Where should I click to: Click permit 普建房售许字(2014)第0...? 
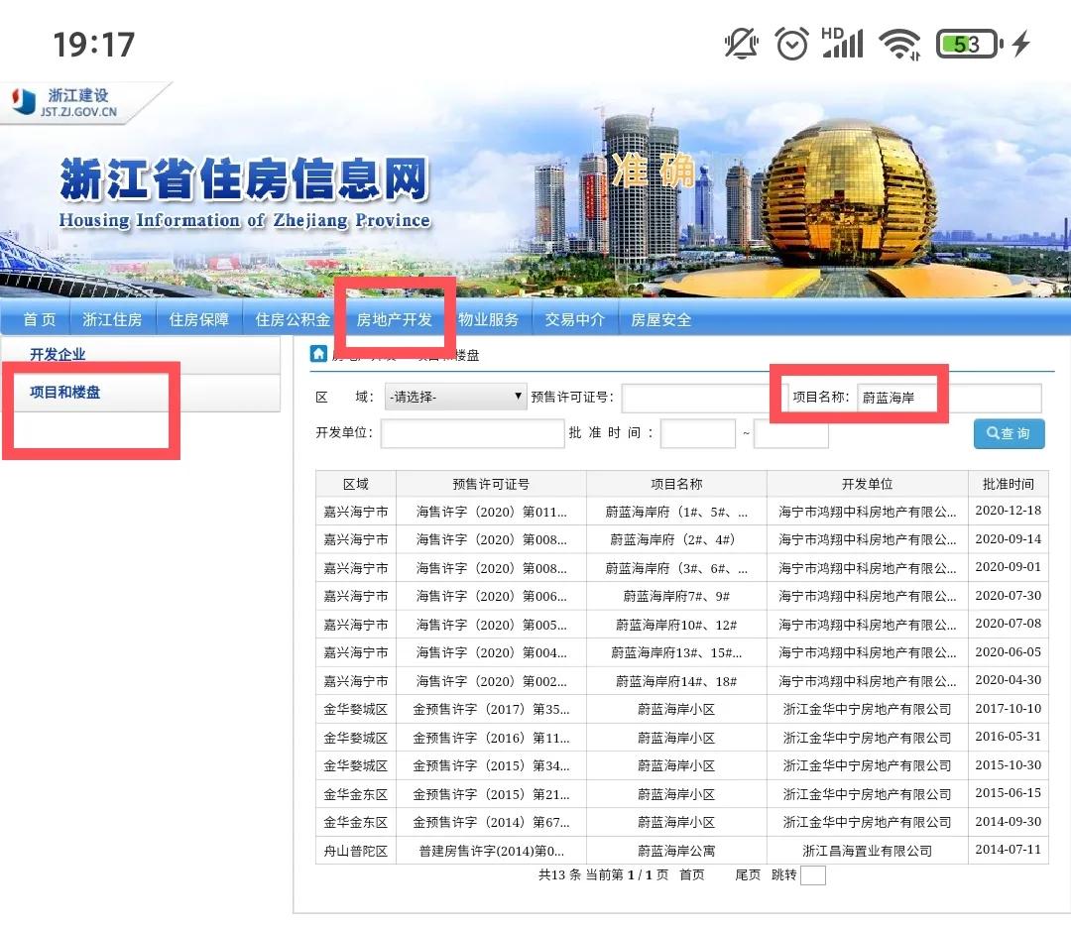(491, 851)
